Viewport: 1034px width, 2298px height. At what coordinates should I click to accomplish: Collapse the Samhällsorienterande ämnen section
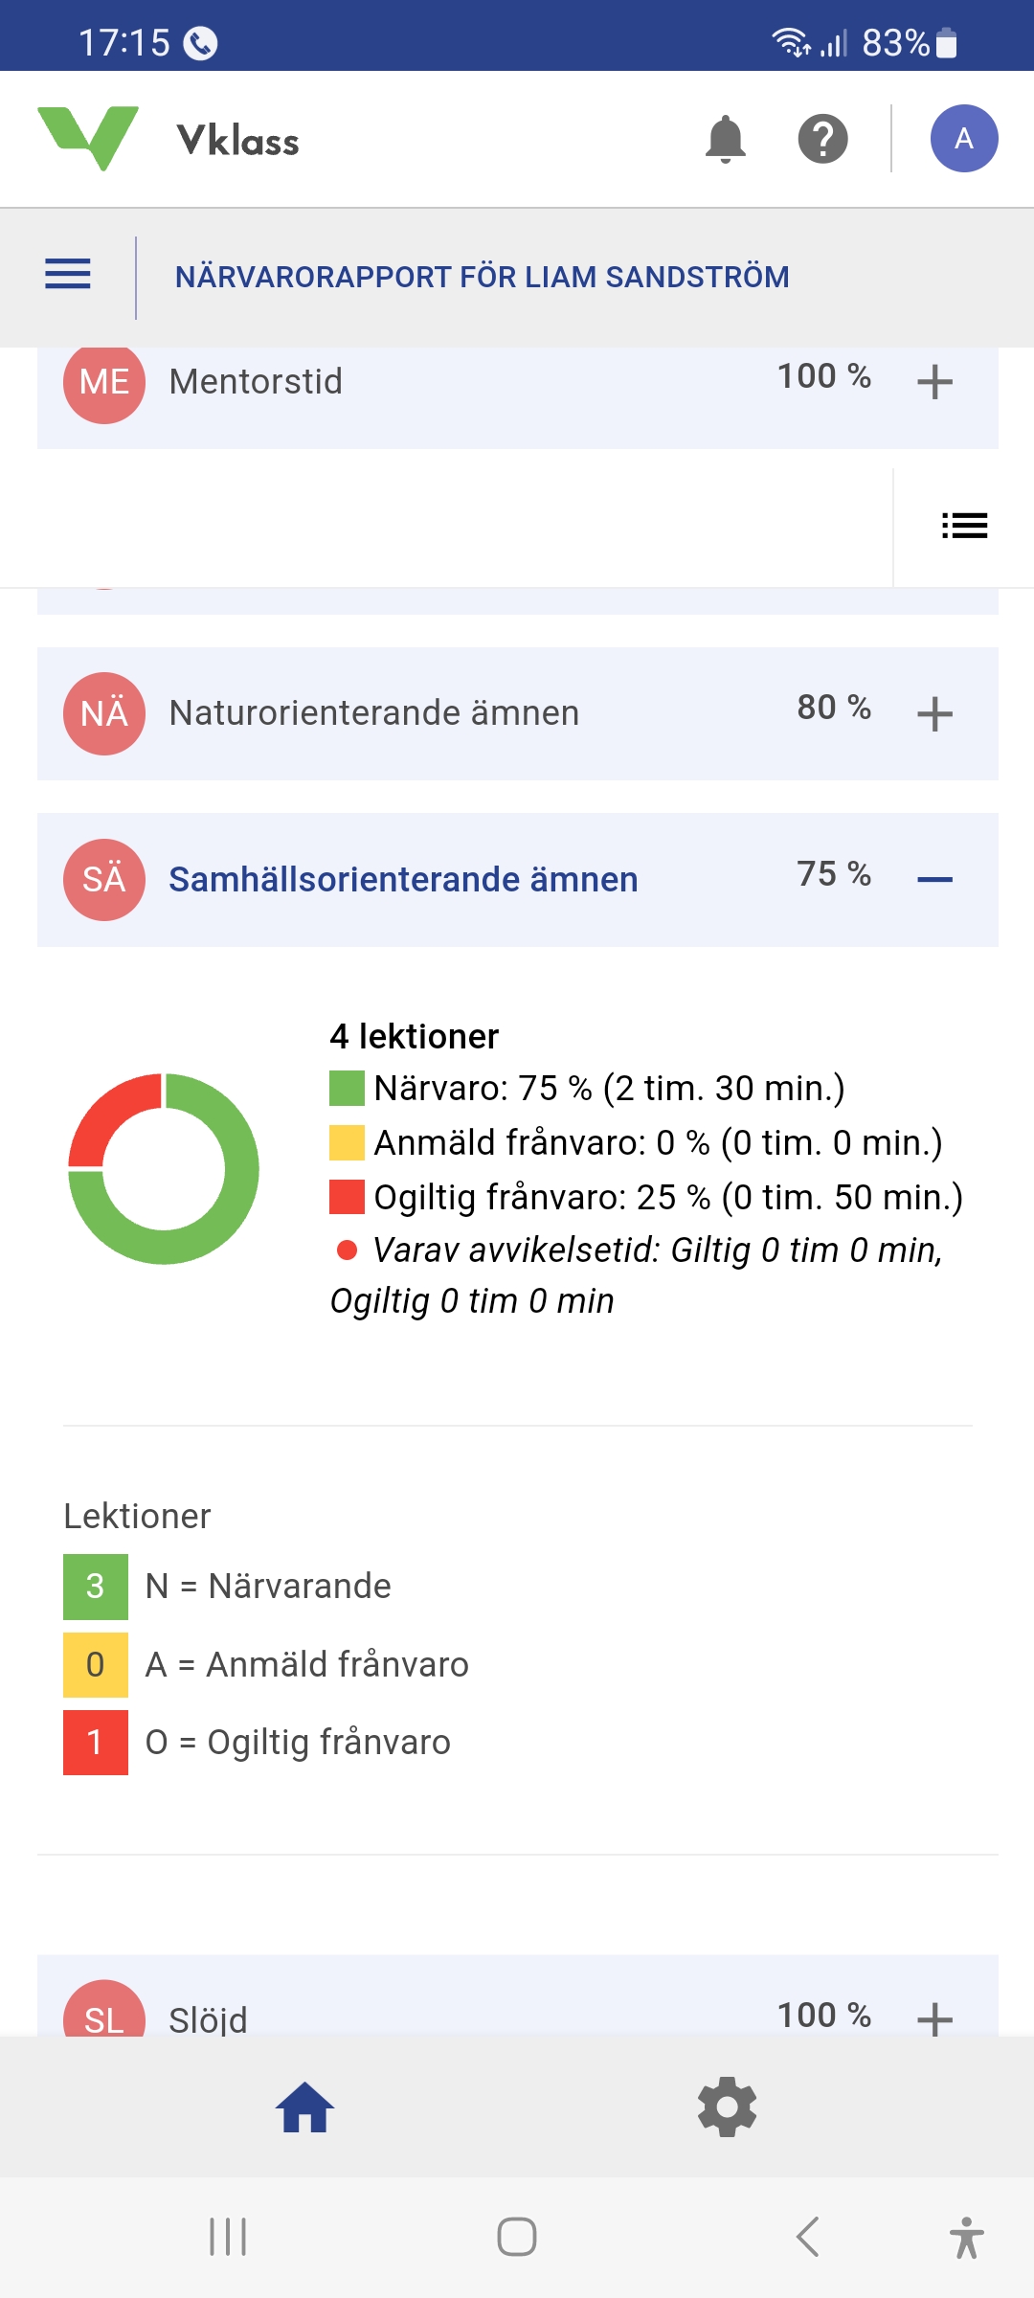(x=934, y=880)
